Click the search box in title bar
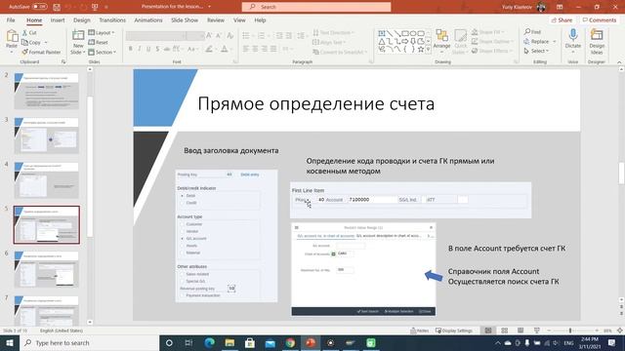Viewport: 625px width, 351px height. point(316,7)
